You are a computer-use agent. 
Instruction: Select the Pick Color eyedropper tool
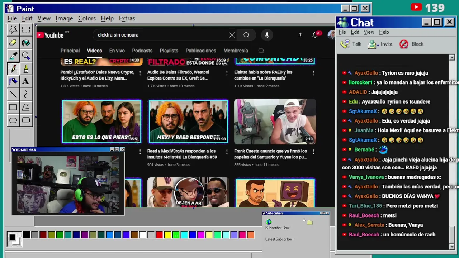coord(13,56)
